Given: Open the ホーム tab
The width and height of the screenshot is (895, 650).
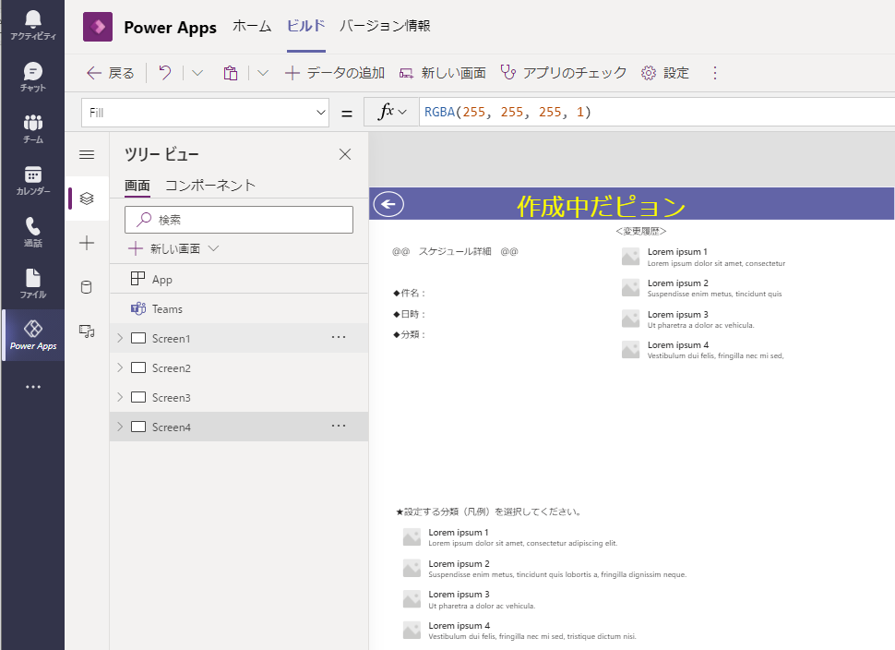Looking at the screenshot, I should pyautogui.click(x=251, y=27).
